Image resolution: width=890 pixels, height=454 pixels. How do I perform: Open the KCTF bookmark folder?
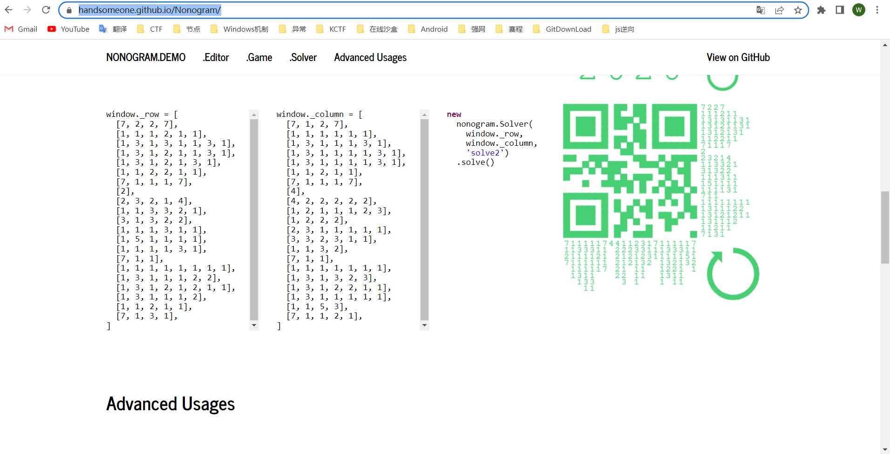[x=331, y=29]
